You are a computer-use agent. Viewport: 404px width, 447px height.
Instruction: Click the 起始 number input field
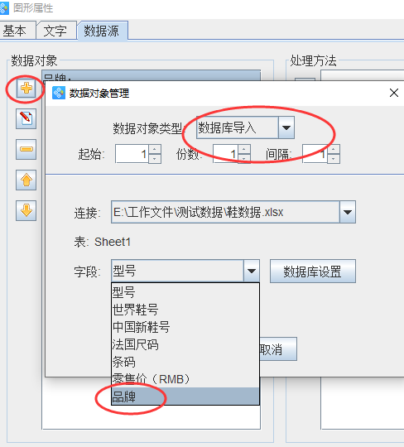(x=132, y=154)
